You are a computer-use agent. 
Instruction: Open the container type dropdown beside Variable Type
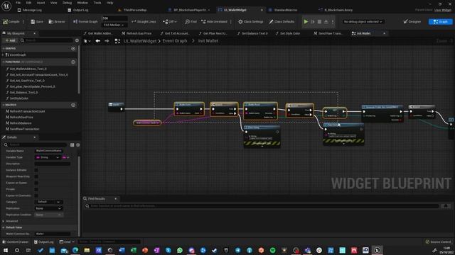pyautogui.click(x=66, y=157)
